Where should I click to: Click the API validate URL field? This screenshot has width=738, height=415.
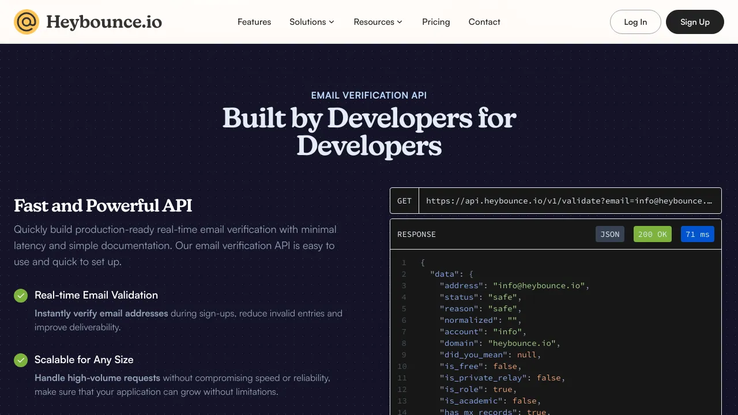570,201
